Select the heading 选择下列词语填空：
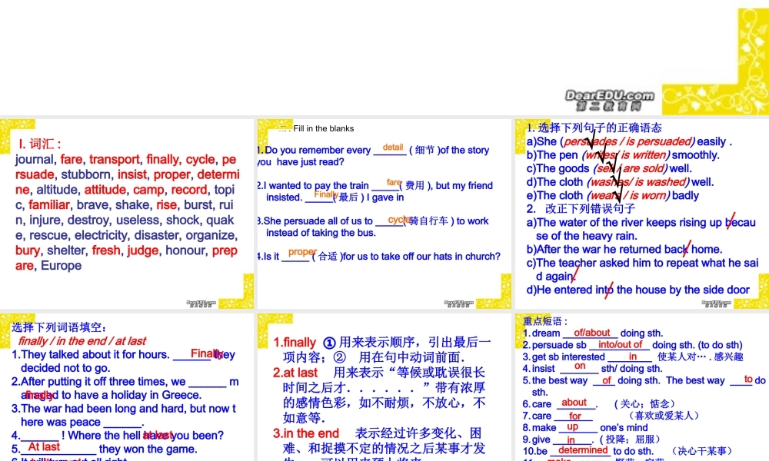 (x=59, y=327)
